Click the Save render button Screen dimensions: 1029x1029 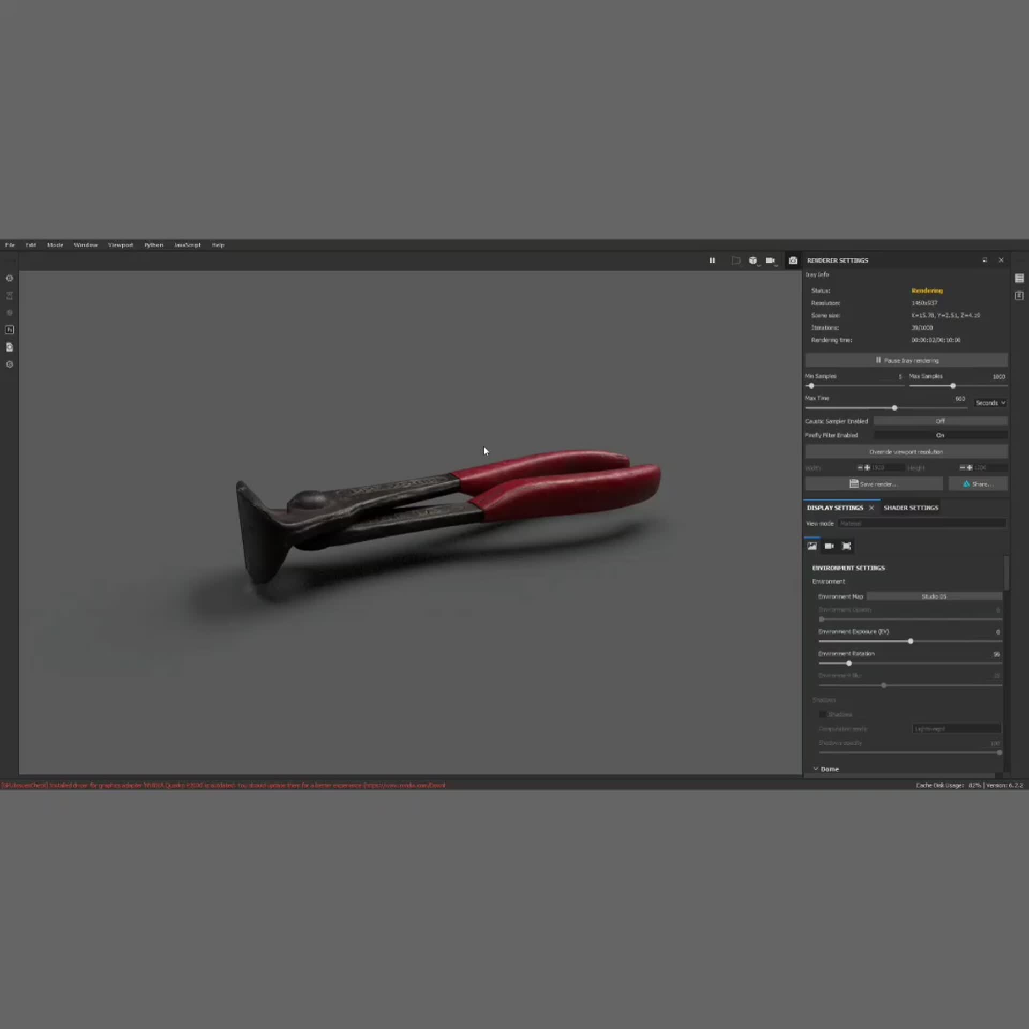pos(874,484)
